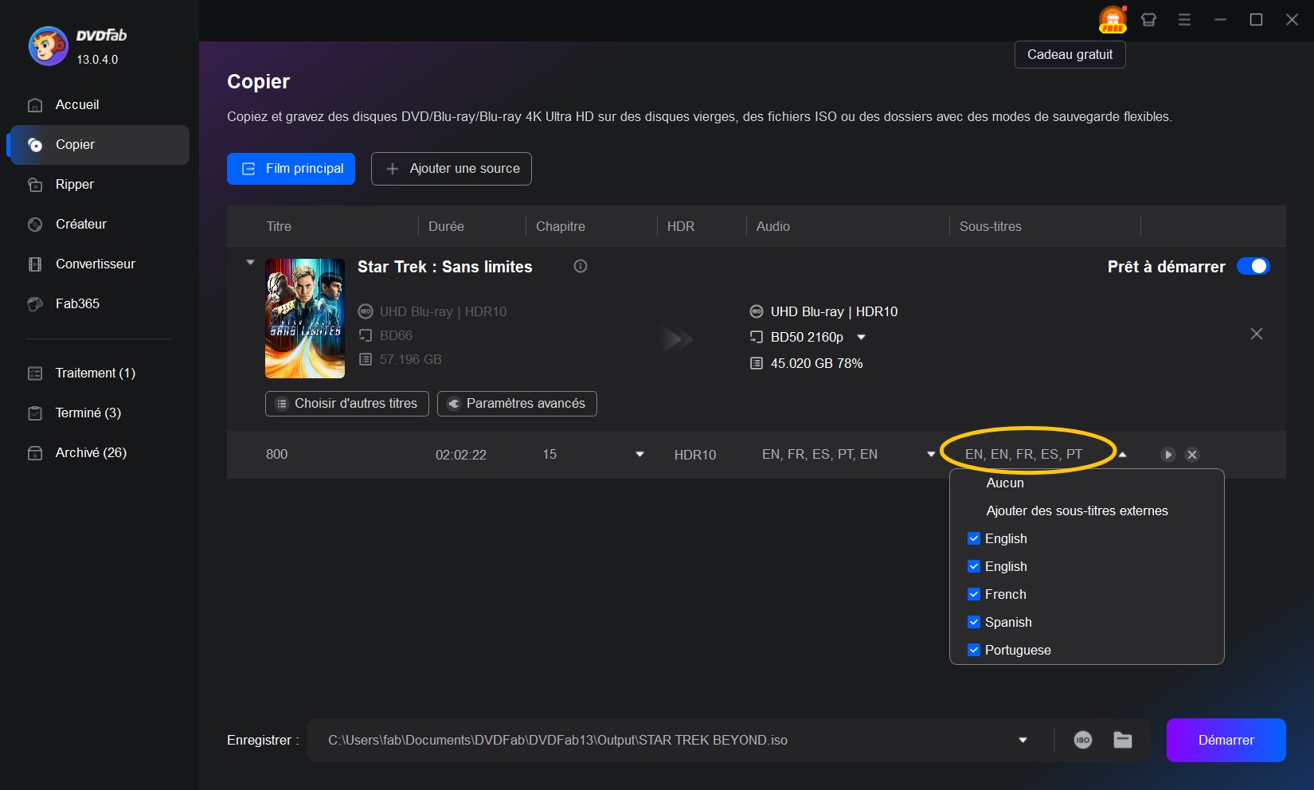Open the Traitement (1) tab
Image resolution: width=1314 pixels, height=790 pixels.
[x=94, y=373]
